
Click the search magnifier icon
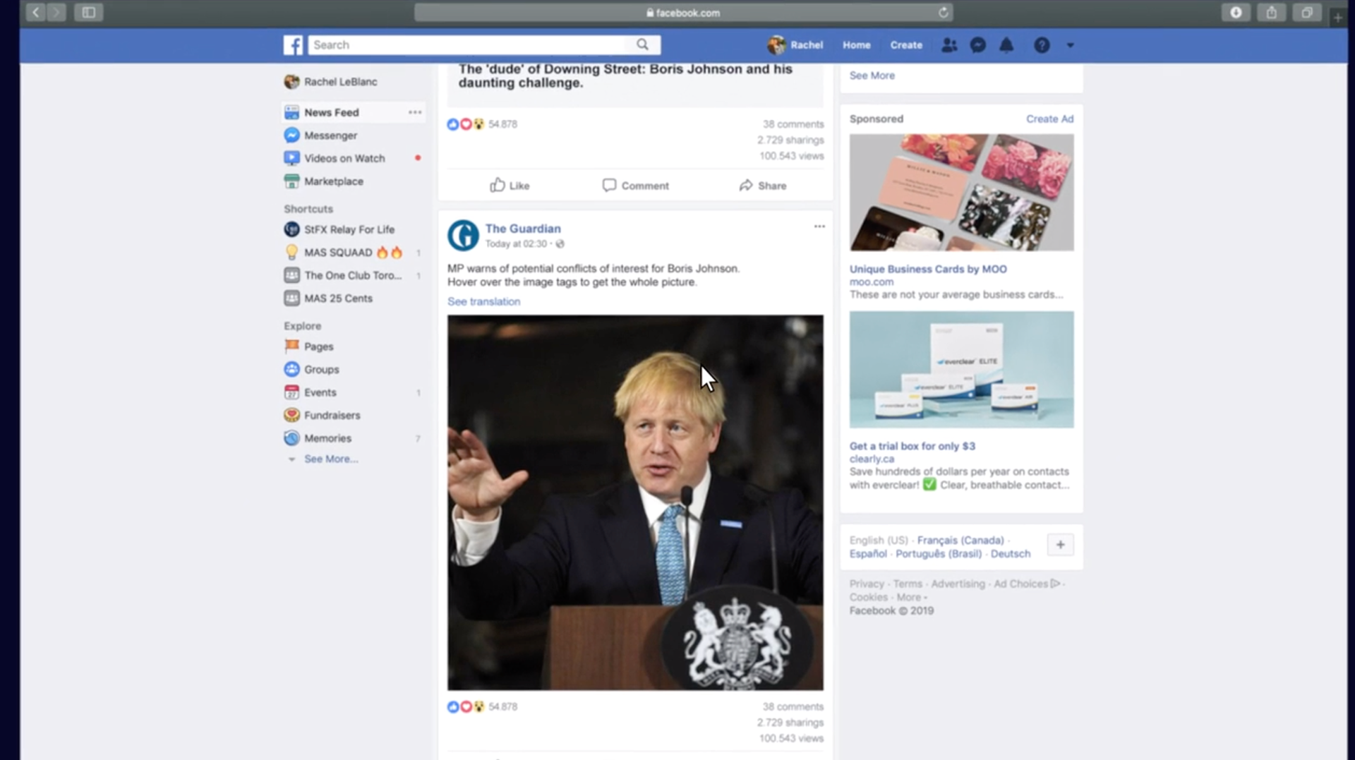642,45
